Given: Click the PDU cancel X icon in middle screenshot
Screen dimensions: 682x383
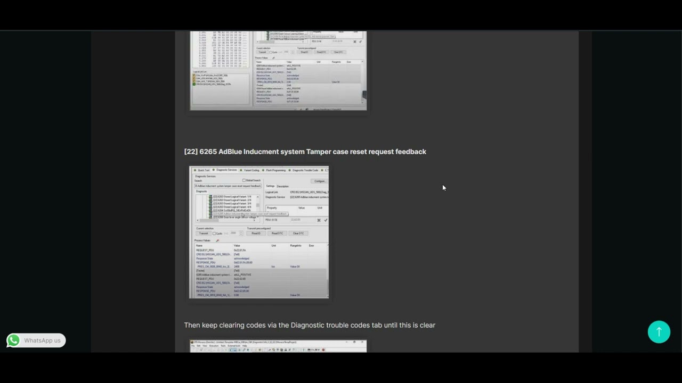Looking at the screenshot, I should pyautogui.click(x=319, y=220).
